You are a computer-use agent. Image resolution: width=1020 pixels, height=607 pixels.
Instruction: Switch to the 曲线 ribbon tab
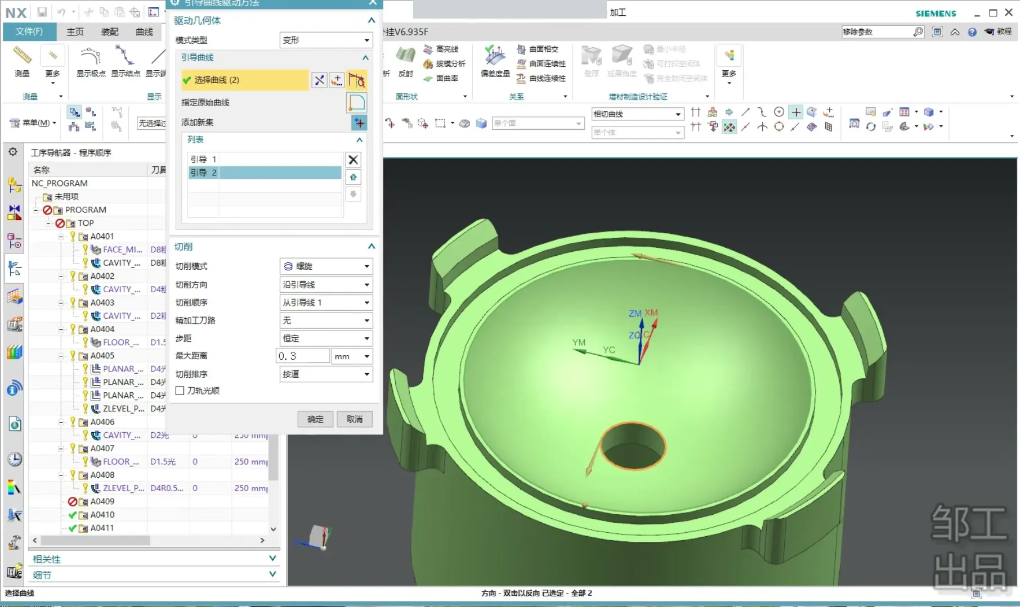(145, 32)
